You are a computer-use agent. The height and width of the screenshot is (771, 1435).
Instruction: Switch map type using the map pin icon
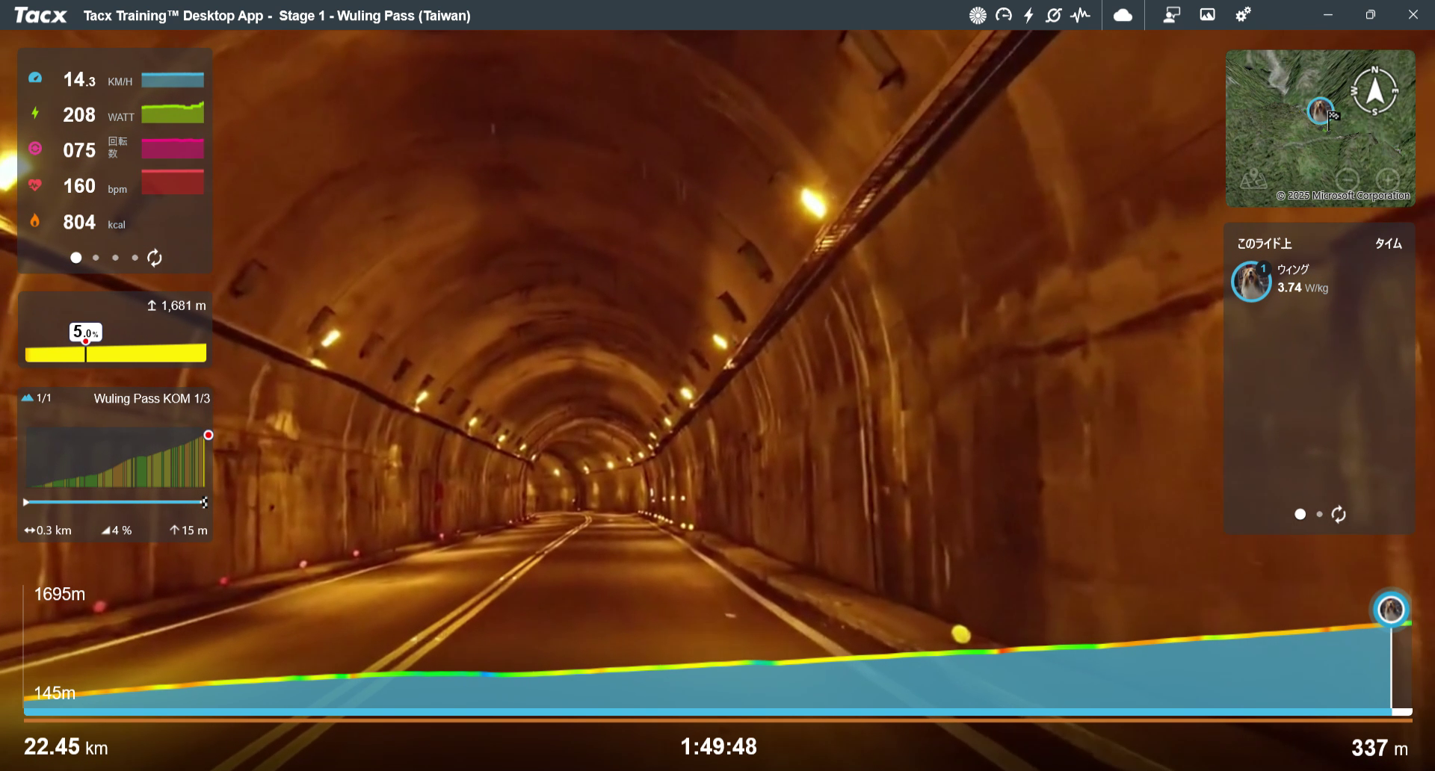(1253, 179)
